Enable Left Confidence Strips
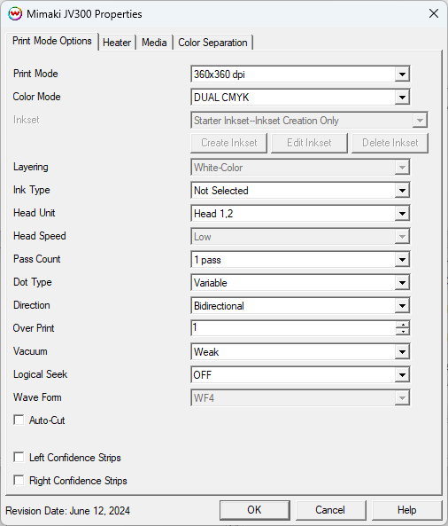The image size is (448, 526). (x=19, y=457)
